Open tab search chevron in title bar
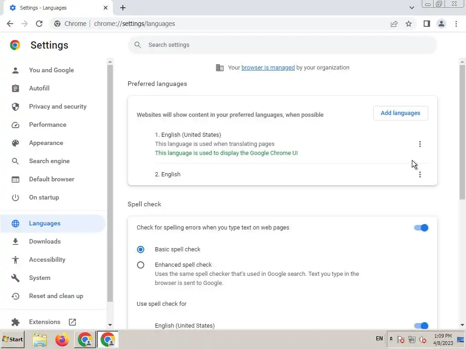Screen dimensions: 466x349 (411, 8)
